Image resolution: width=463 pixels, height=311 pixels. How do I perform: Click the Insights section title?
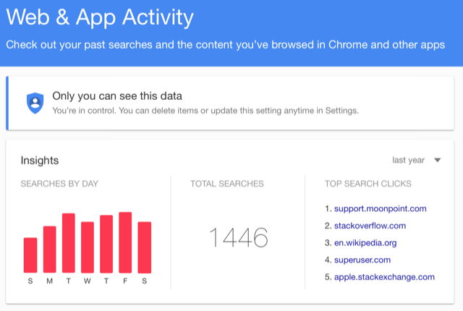tap(40, 161)
